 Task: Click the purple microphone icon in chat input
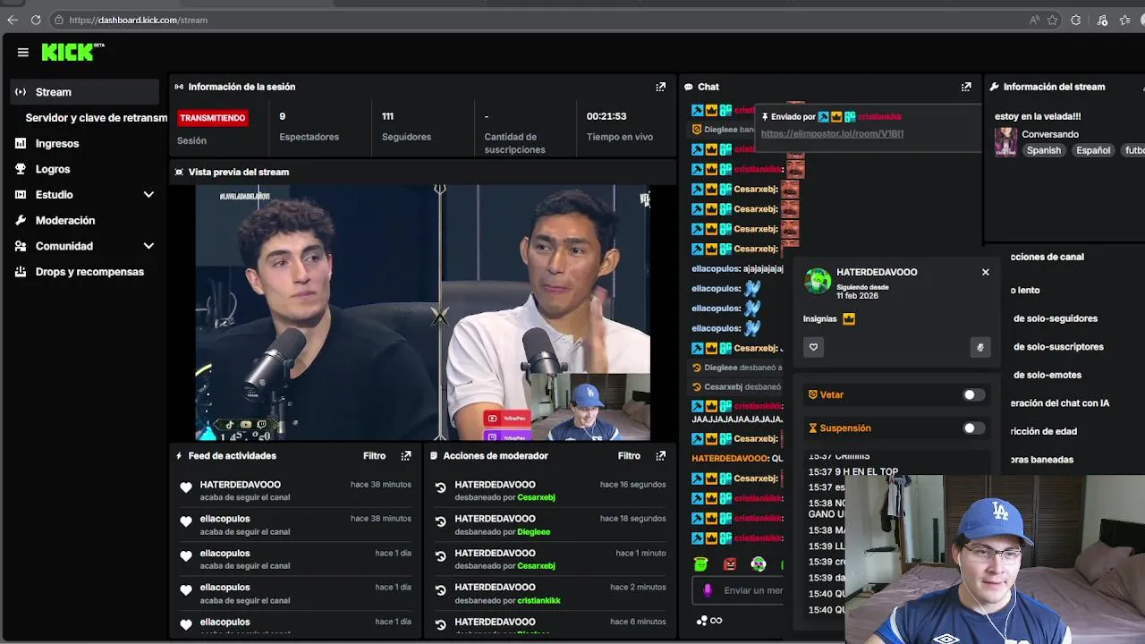[x=708, y=590]
